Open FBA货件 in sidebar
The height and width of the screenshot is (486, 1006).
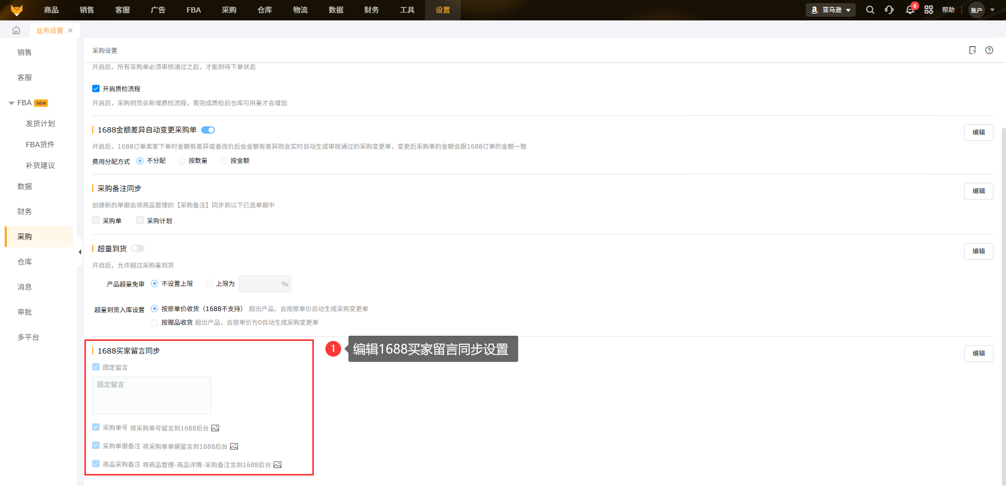[x=40, y=145]
